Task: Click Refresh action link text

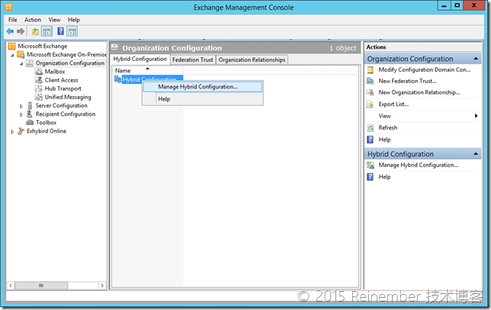Action: point(387,128)
